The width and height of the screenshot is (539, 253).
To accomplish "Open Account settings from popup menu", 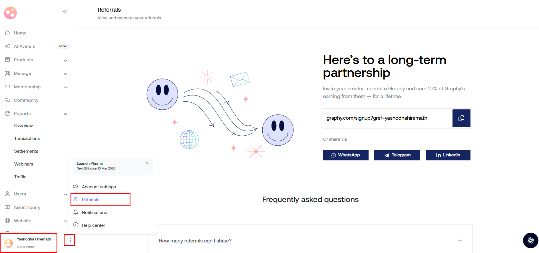I will click(98, 187).
